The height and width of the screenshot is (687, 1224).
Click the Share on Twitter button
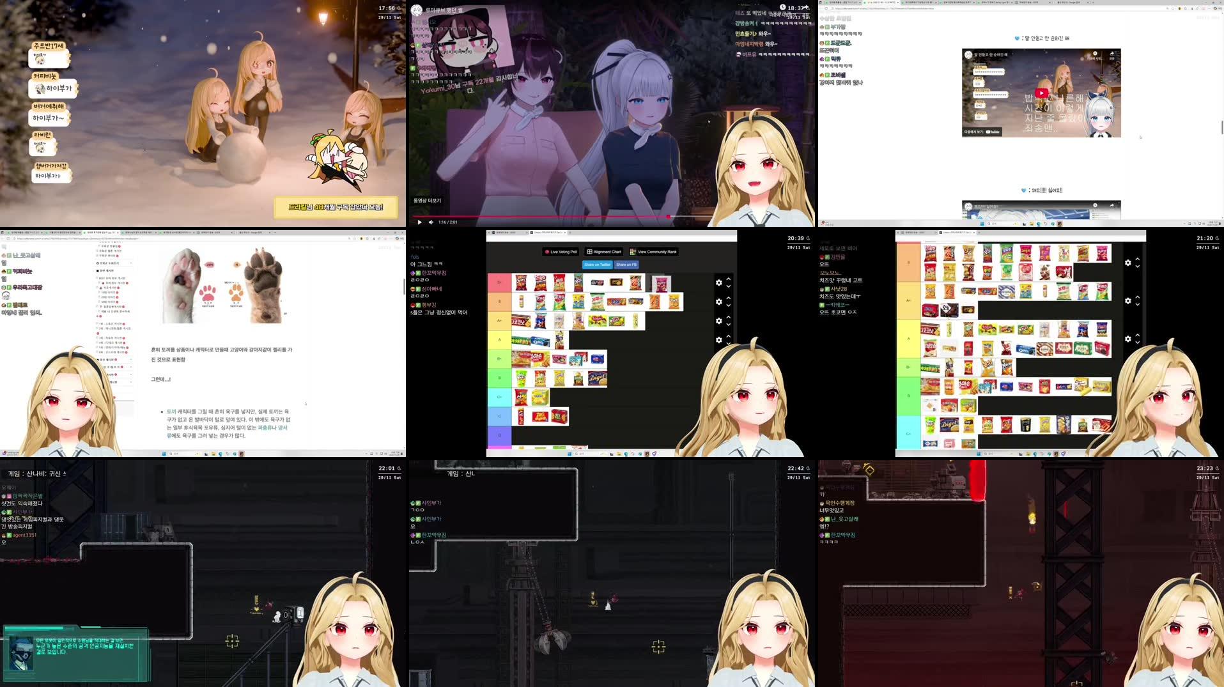[x=598, y=265]
